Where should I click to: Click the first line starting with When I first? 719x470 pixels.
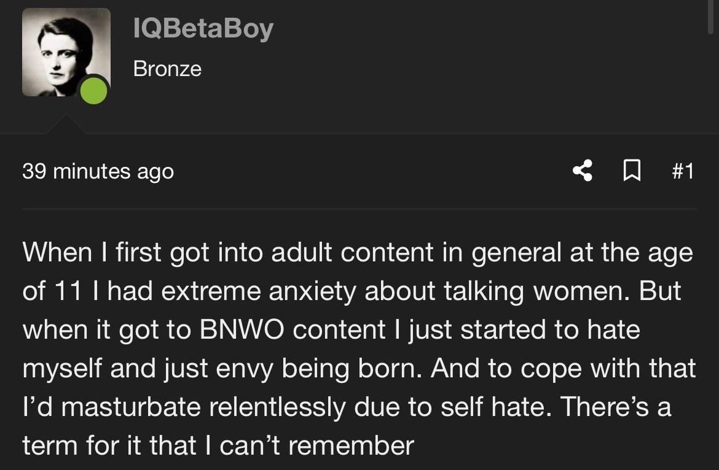(358, 253)
